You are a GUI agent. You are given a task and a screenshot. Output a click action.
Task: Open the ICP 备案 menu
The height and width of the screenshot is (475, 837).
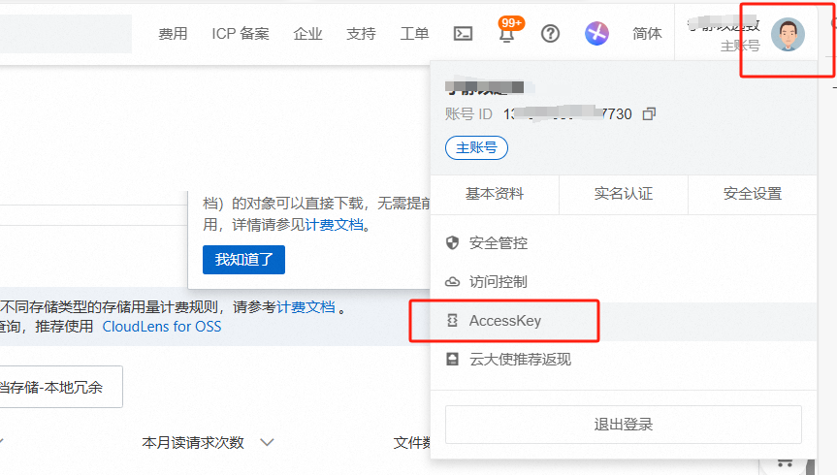point(241,34)
